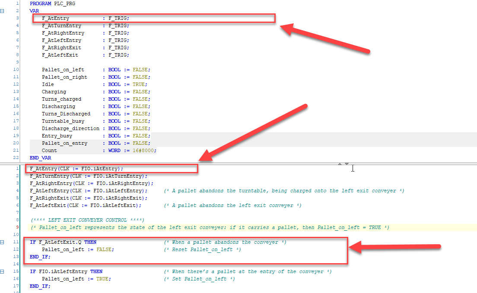Collapse the VAR declaration block
Viewport: 477px width, 293px height.
2,11
